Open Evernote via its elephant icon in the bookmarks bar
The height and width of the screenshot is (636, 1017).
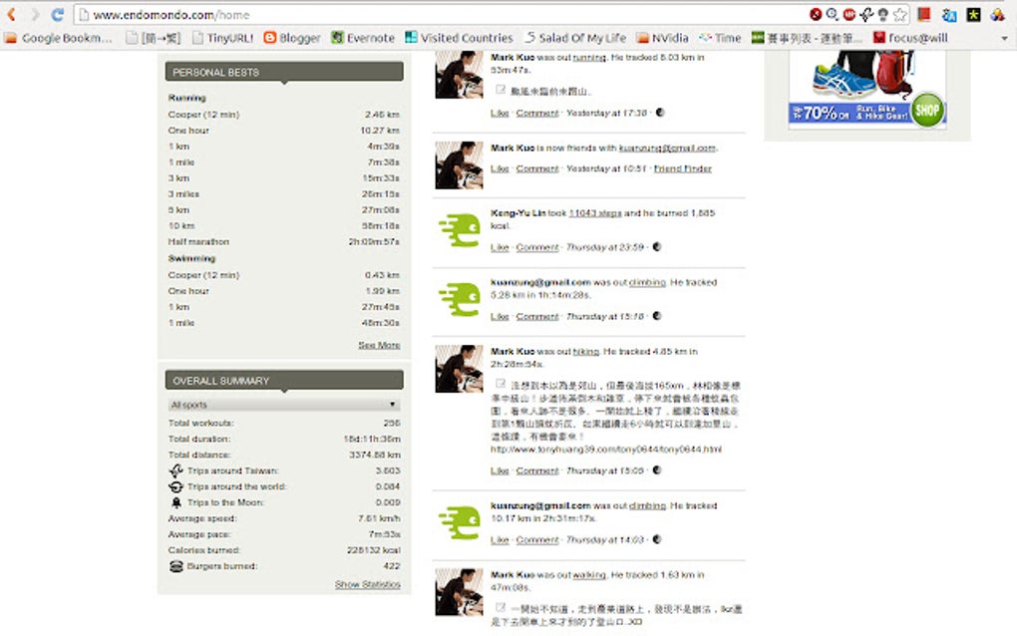pyautogui.click(x=339, y=37)
